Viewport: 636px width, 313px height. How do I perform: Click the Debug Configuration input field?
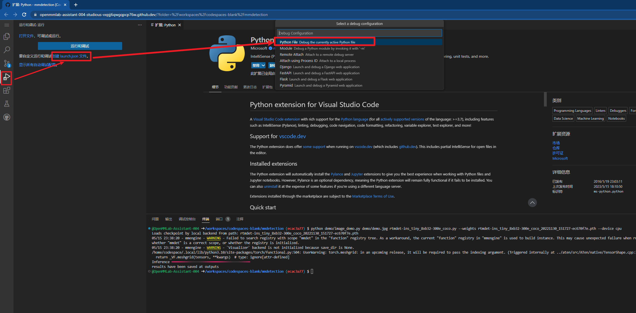pyautogui.click(x=359, y=33)
